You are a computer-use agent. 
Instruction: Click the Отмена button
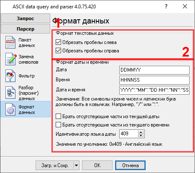(x=130, y=165)
